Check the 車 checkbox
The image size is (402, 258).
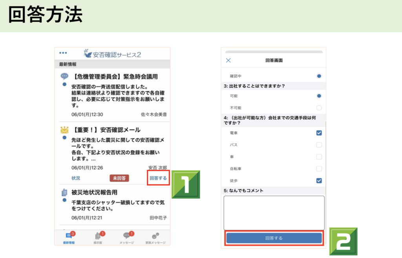pos(319,157)
